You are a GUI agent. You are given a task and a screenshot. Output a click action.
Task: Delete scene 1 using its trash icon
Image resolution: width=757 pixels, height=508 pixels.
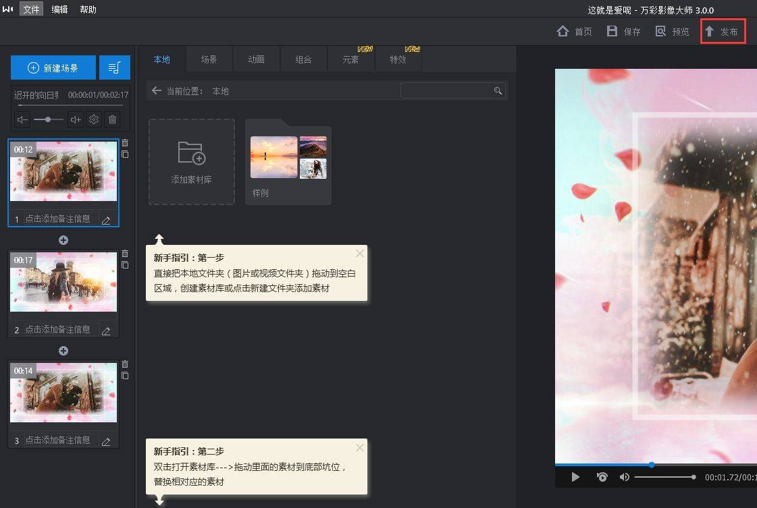[x=125, y=143]
